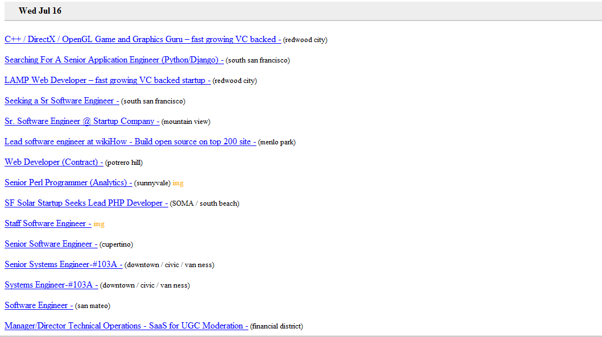Open Senior Application Engineer (Python/Django) listing
Screen dimensions: 602x337
(114, 60)
